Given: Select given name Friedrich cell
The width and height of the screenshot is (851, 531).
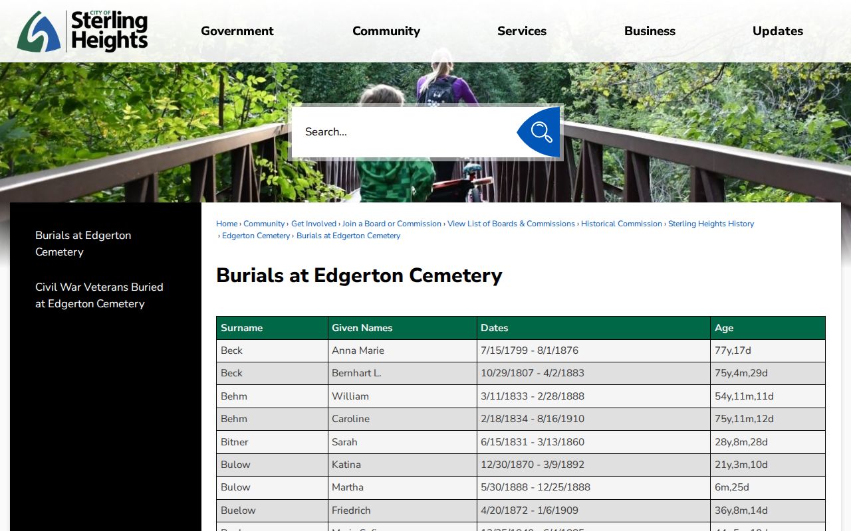Looking at the screenshot, I should (x=403, y=510).
